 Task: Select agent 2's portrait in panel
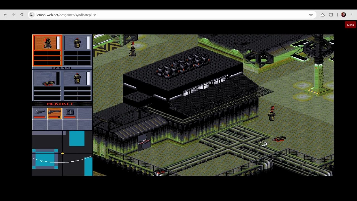[x=77, y=42]
